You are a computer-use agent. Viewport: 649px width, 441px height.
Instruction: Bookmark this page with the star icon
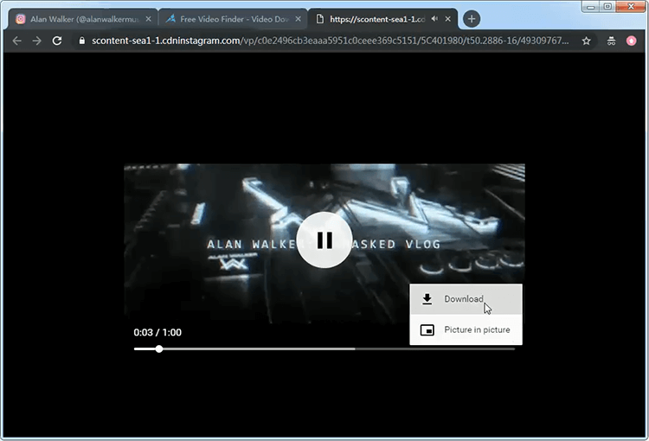(x=586, y=41)
